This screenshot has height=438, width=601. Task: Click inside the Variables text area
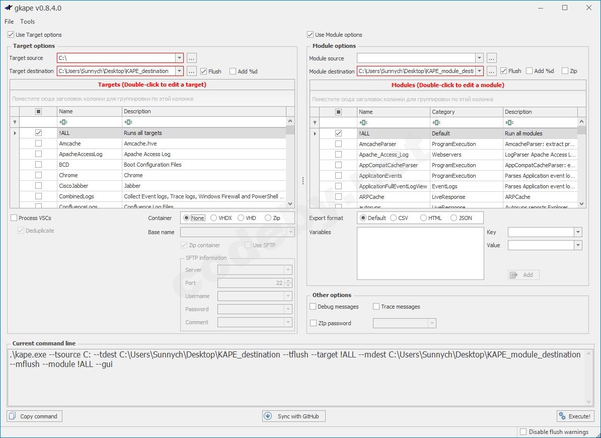click(x=420, y=253)
